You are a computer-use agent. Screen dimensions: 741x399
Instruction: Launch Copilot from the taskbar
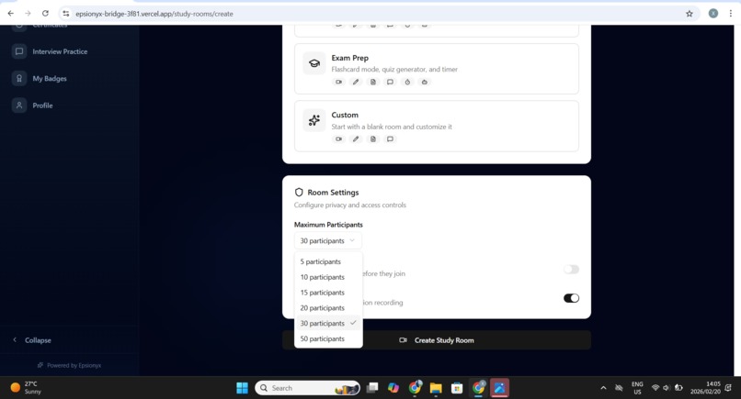click(393, 388)
